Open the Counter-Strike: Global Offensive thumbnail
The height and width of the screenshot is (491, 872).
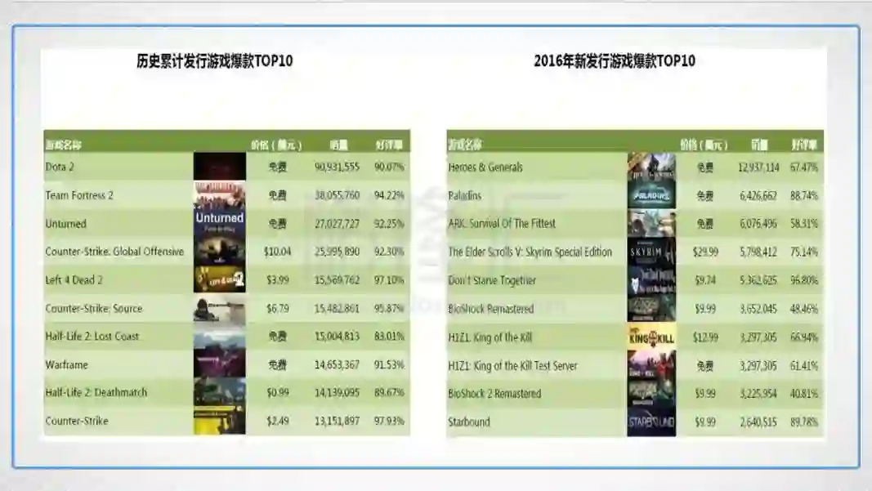pyautogui.click(x=220, y=252)
